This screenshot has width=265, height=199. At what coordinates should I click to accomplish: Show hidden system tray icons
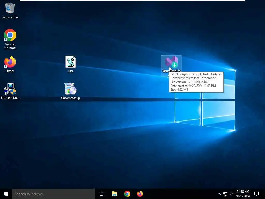click(x=219, y=194)
